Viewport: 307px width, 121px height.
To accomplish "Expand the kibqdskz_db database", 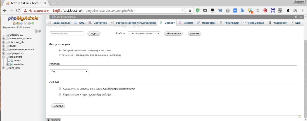I will point(3,42).
